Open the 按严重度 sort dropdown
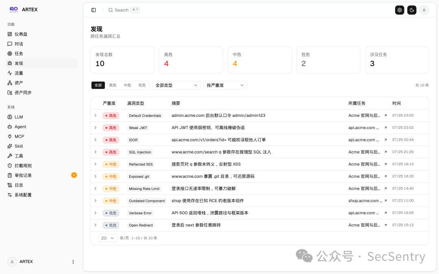This screenshot has width=439, height=274. click(225, 85)
